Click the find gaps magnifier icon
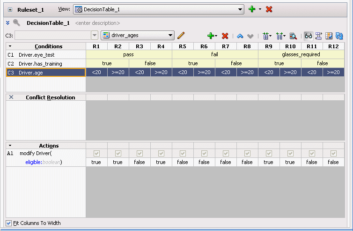This screenshot has height=231, width=353. click(293, 36)
